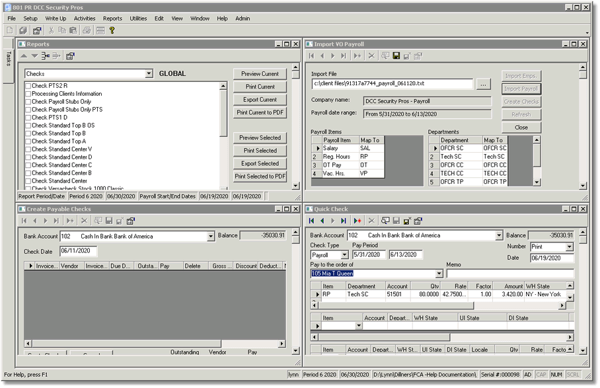Click the Reports window properties icon
Screen dimensions: 600x388
pyautogui.click(x=70, y=56)
